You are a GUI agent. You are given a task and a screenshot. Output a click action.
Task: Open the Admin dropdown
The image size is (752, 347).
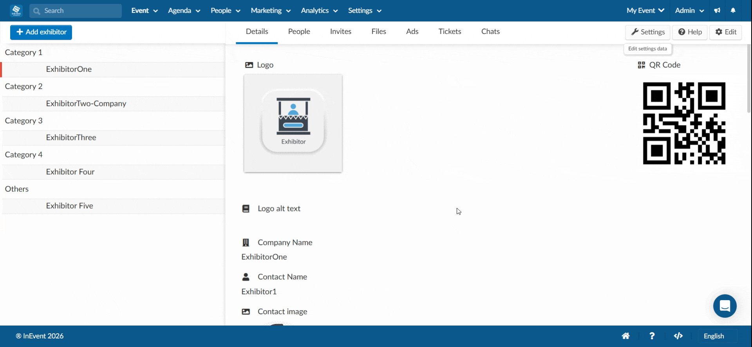(689, 11)
